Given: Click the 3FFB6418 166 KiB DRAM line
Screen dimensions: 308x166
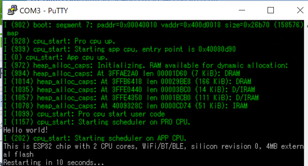Looking at the screenshot, I should (127, 81).
